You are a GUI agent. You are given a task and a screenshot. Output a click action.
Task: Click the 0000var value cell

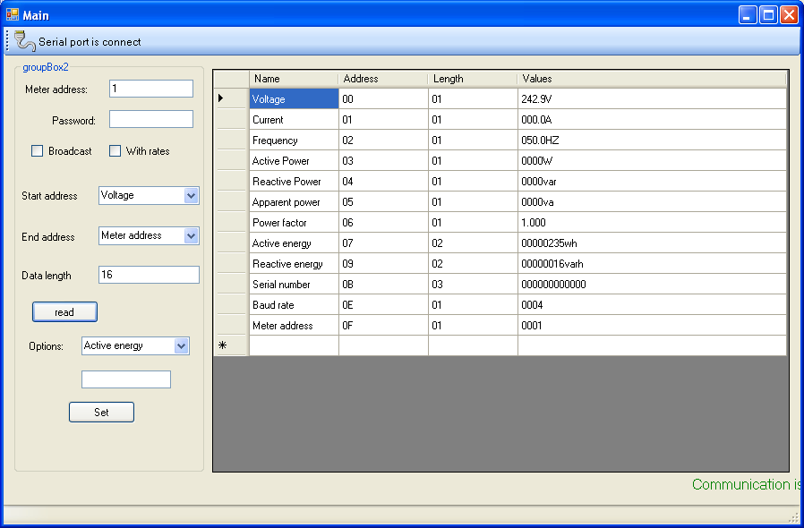(652, 181)
